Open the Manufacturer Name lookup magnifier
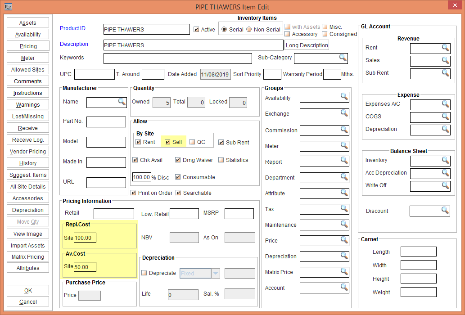465x315 pixels. (x=122, y=102)
